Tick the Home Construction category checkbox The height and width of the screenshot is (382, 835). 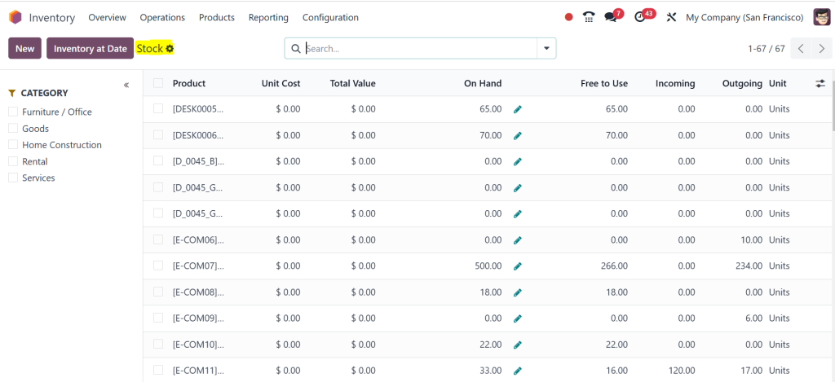(x=13, y=145)
